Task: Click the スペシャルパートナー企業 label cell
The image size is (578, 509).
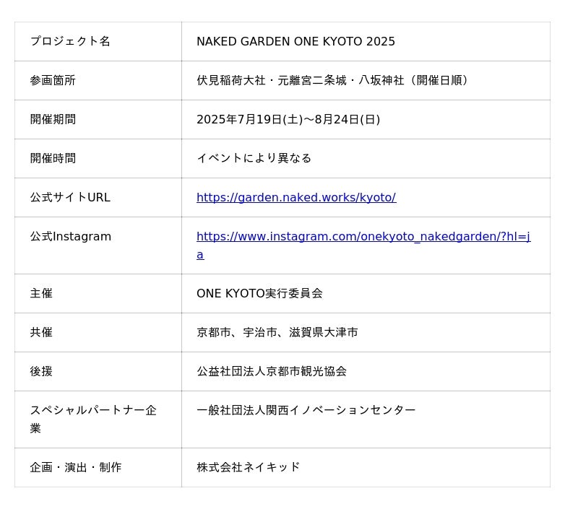Action: [x=92, y=419]
